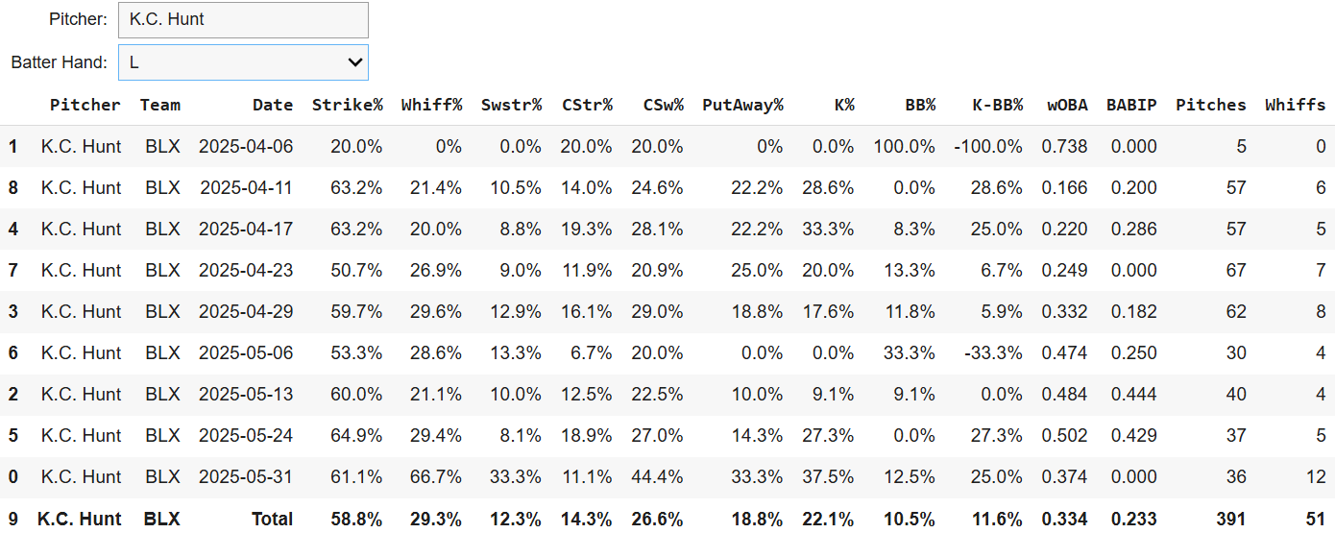This screenshot has width=1335, height=533.
Task: Open the Batter Hand dropdown
Action: (x=243, y=62)
